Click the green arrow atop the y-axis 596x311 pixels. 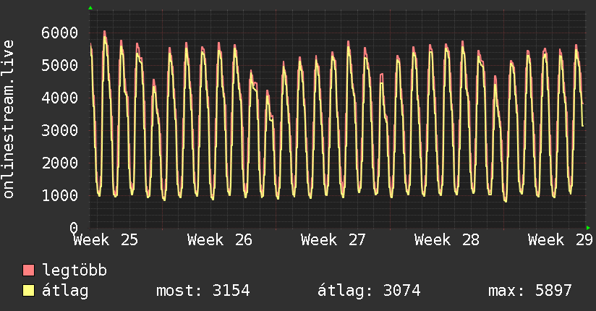90,8
